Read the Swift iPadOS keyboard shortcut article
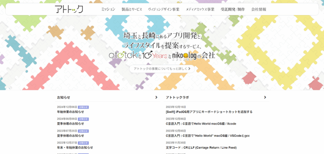The image size is (324, 154). pyautogui.click(x=209, y=112)
